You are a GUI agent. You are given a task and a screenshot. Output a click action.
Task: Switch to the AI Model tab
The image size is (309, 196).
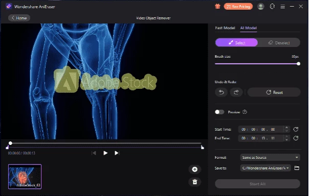[248, 28]
